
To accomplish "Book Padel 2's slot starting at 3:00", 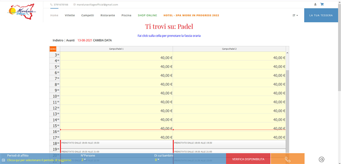I will [230, 56].
